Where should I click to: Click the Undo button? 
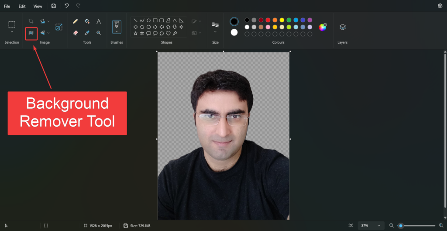coord(66,6)
